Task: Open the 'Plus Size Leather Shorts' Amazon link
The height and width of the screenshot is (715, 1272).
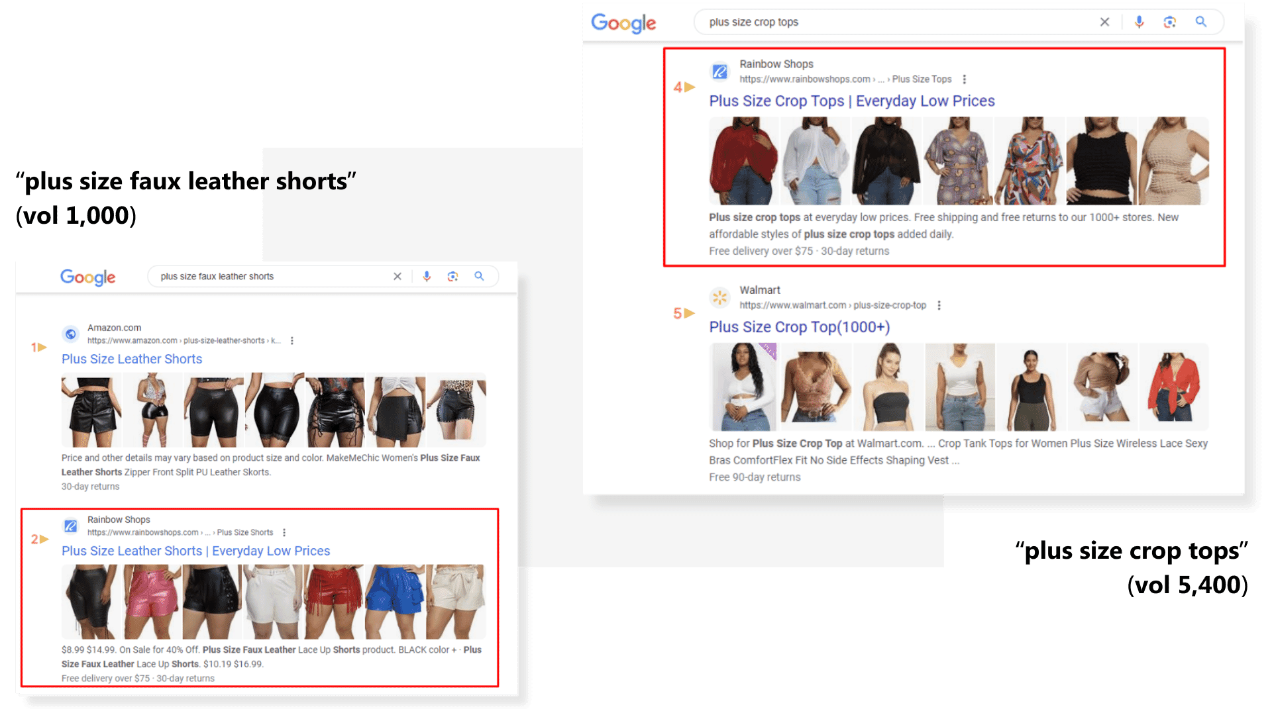Action: pos(132,359)
